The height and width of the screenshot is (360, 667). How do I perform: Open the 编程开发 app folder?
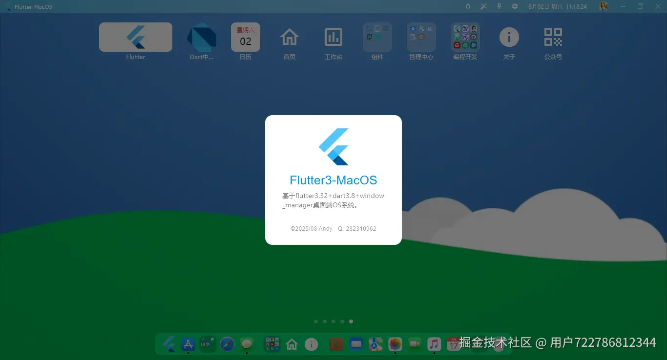[x=465, y=37]
